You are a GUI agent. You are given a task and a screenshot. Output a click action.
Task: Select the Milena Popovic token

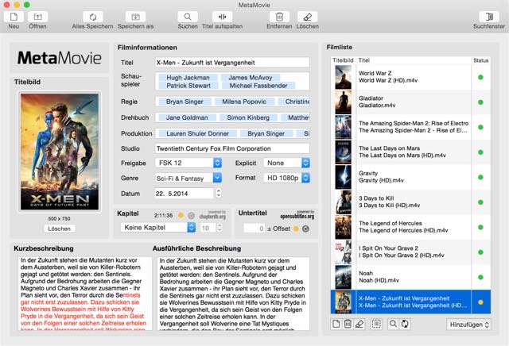244,102
